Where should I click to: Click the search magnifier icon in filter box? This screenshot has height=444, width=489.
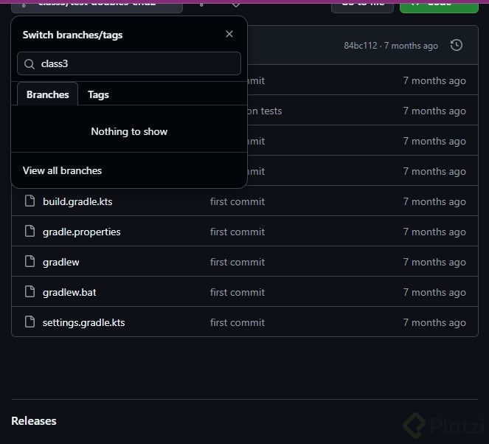click(x=30, y=64)
